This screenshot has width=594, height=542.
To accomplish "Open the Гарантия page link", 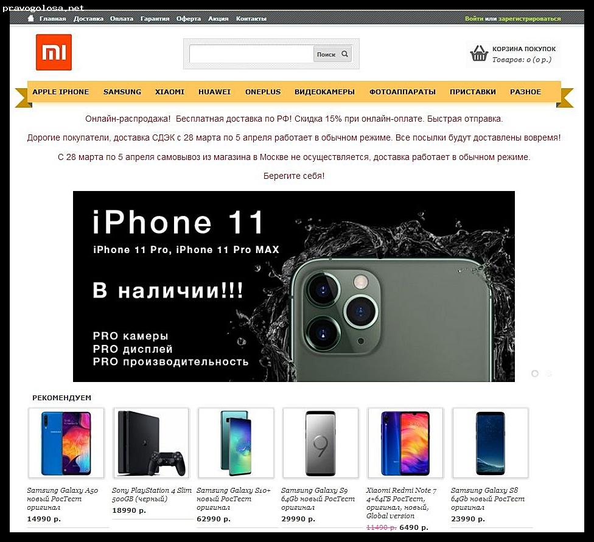I will (x=155, y=19).
